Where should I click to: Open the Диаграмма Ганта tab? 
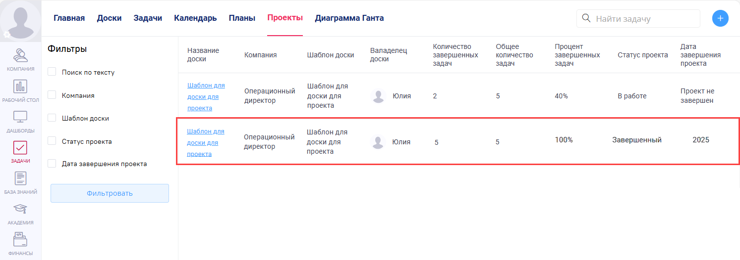[349, 18]
